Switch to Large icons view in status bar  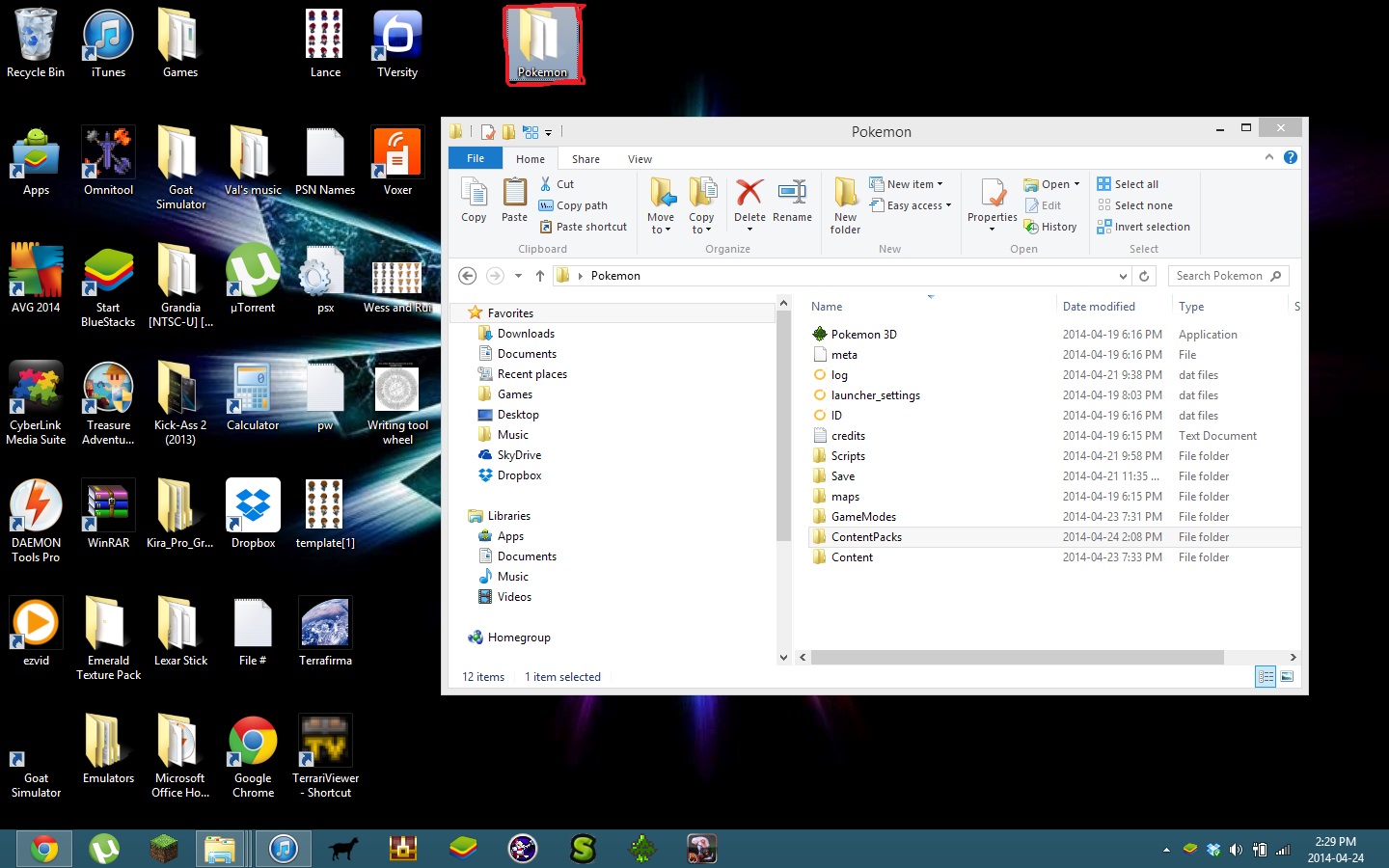coord(1287,677)
